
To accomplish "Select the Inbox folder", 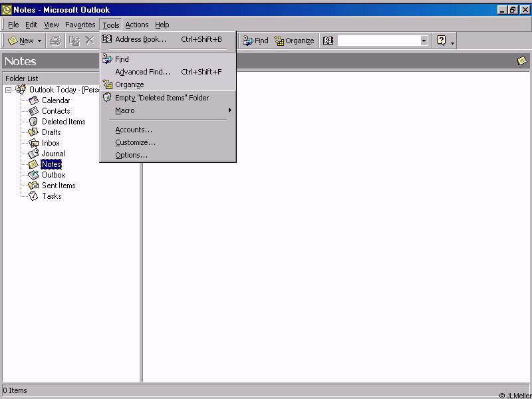I will point(51,143).
